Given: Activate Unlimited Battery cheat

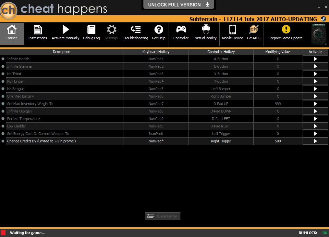Looking at the screenshot, I should [315, 96].
